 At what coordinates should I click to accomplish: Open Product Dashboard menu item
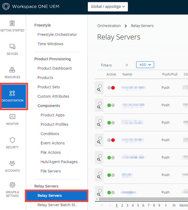tap(55, 68)
